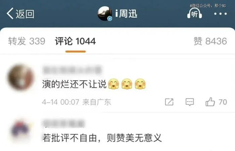Open the three-dot more menu
The height and width of the screenshot is (151, 235).
point(220,14)
